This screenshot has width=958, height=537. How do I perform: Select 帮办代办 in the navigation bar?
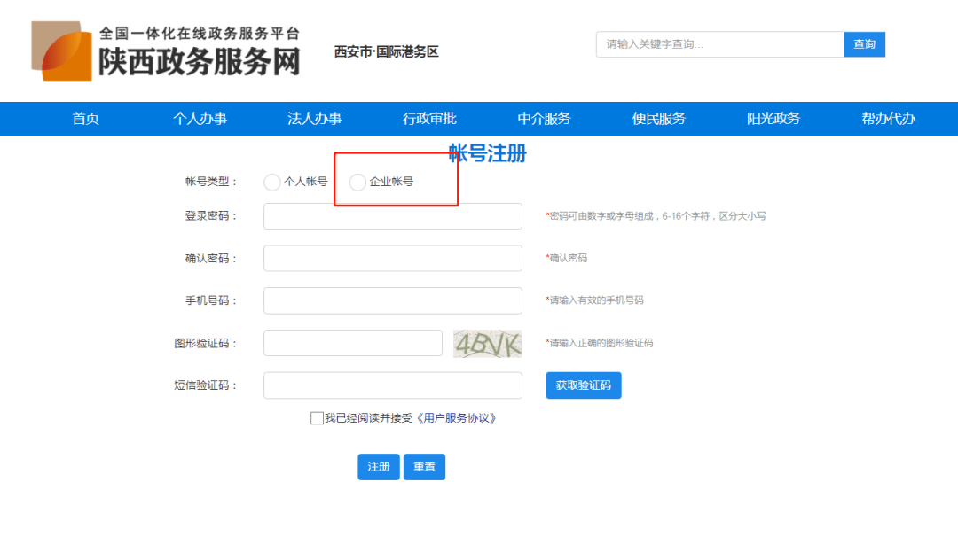[888, 118]
